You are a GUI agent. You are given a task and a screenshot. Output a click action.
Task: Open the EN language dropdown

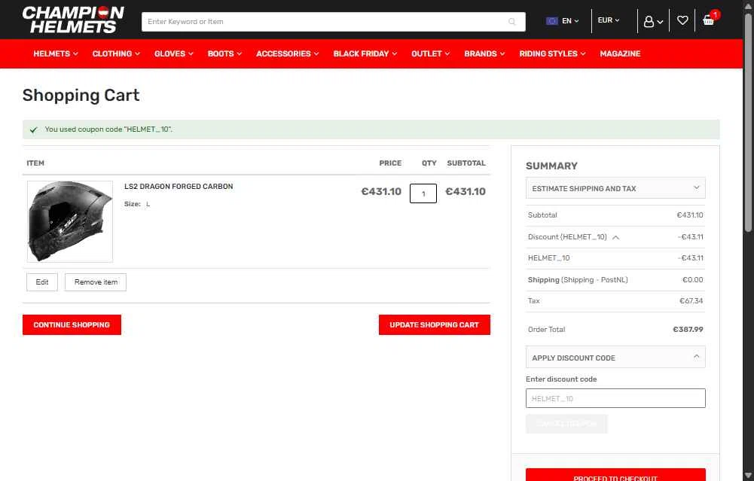tap(570, 21)
